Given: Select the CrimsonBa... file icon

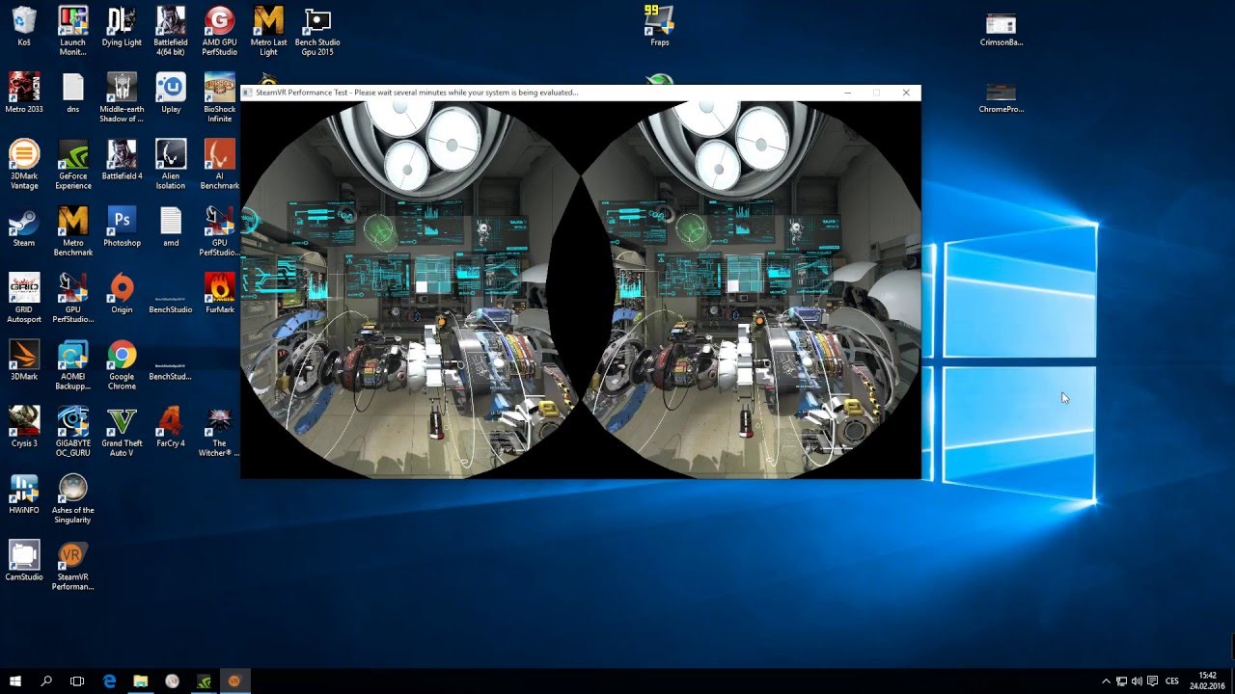Looking at the screenshot, I should [1001, 29].
